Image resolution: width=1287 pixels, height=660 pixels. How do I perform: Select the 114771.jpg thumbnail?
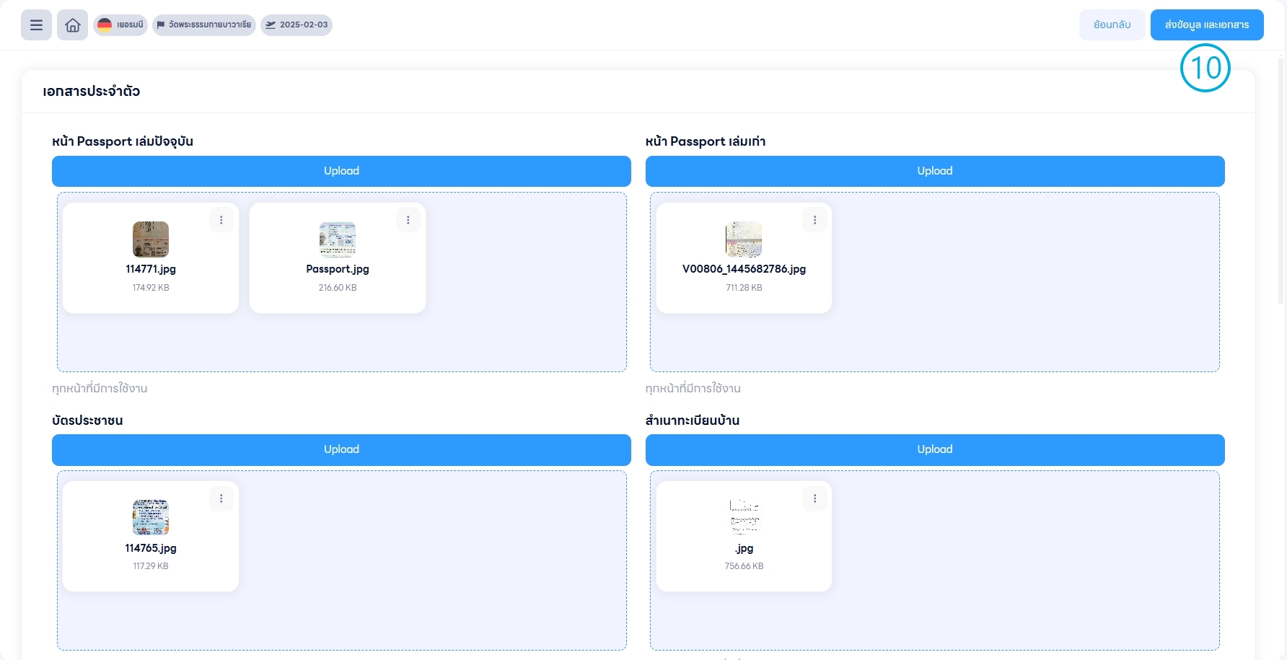[151, 239]
